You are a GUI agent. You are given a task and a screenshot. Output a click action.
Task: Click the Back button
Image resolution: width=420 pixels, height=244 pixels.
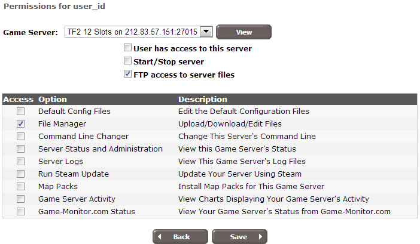(181, 237)
